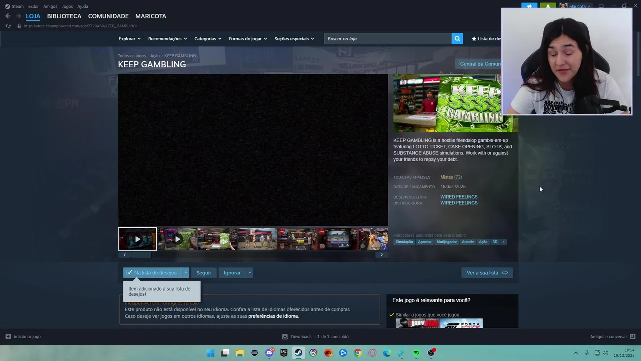The width and height of the screenshot is (641, 361).
Task: Open the Ajuda menu
Action: pyautogui.click(x=83, y=6)
